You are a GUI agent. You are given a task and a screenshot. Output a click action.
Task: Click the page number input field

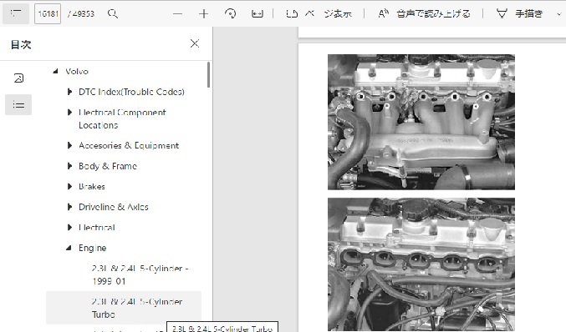48,14
